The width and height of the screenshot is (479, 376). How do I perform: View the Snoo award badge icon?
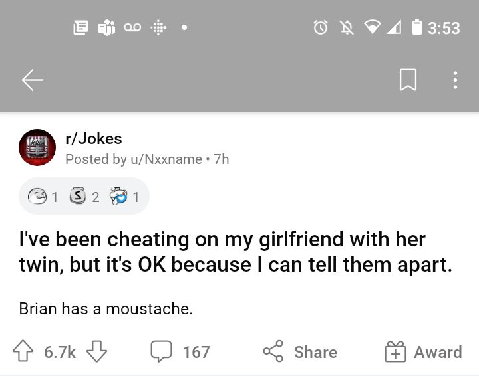(120, 197)
